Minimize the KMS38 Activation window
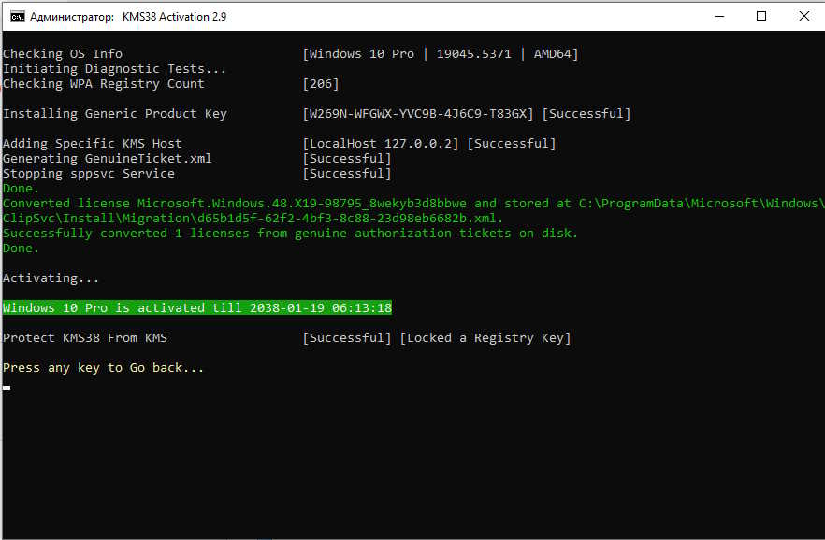825x540 pixels. tap(717, 17)
